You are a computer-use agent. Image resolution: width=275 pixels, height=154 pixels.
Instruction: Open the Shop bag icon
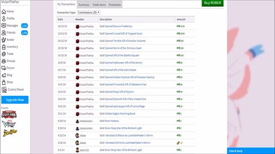[4, 82]
